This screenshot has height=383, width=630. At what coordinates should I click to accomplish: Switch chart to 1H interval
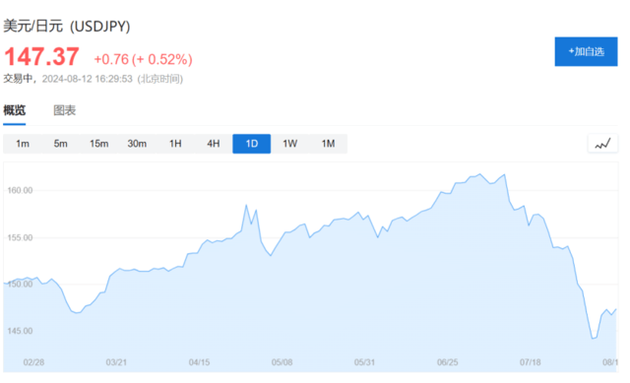pos(175,144)
